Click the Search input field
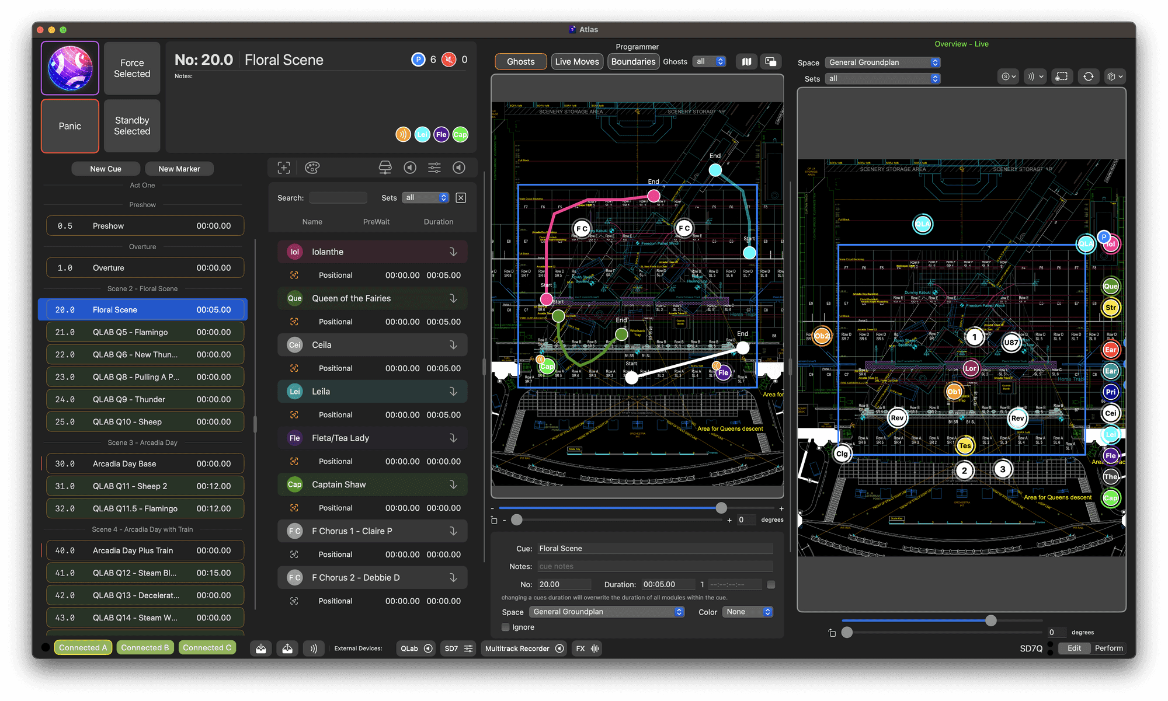Image resolution: width=1168 pixels, height=701 pixels. [338, 198]
